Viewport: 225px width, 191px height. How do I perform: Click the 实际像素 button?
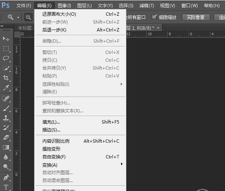point(196,18)
